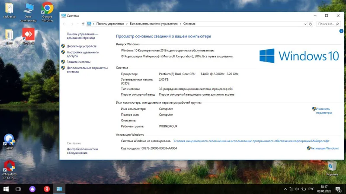Viewport: 346px width, 194px height.
Task: Maximize the Система window
Action: pyautogui.click(x=327, y=16)
